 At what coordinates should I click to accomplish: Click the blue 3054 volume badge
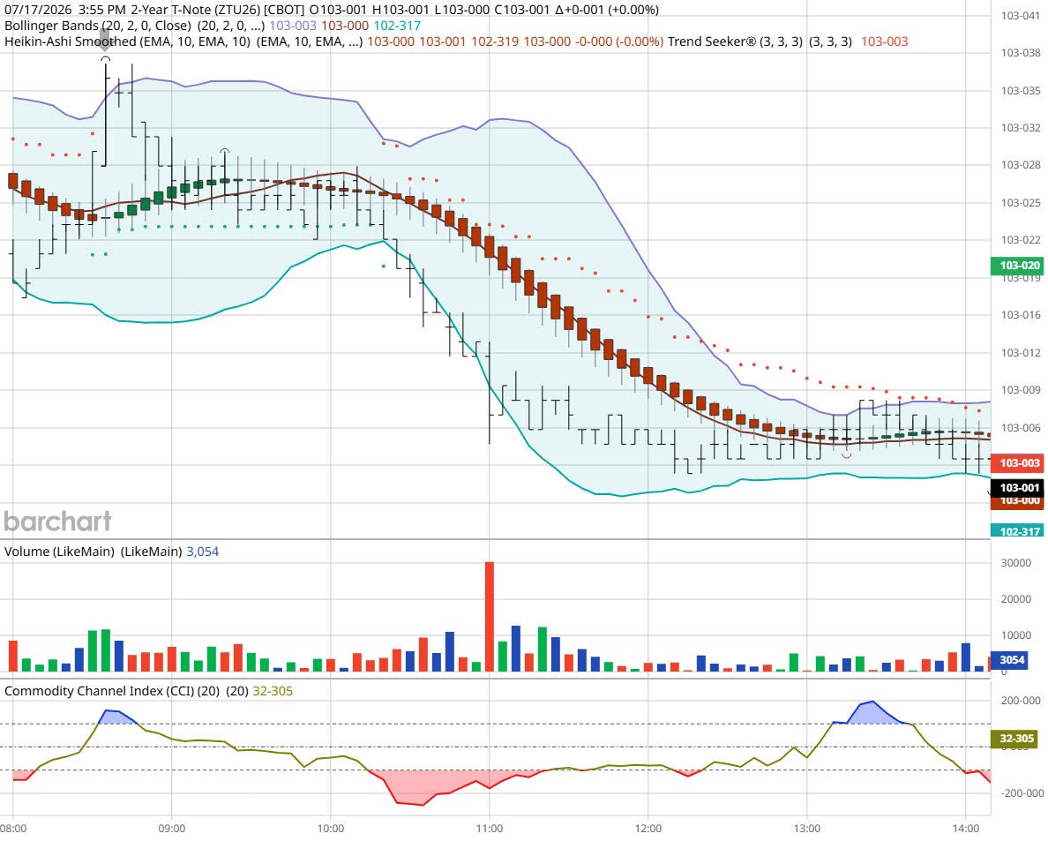pos(1010,660)
